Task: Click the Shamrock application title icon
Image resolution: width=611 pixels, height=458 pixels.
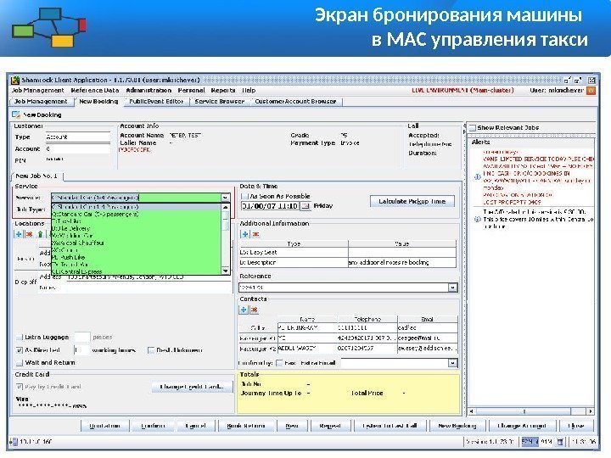Action: [15, 81]
